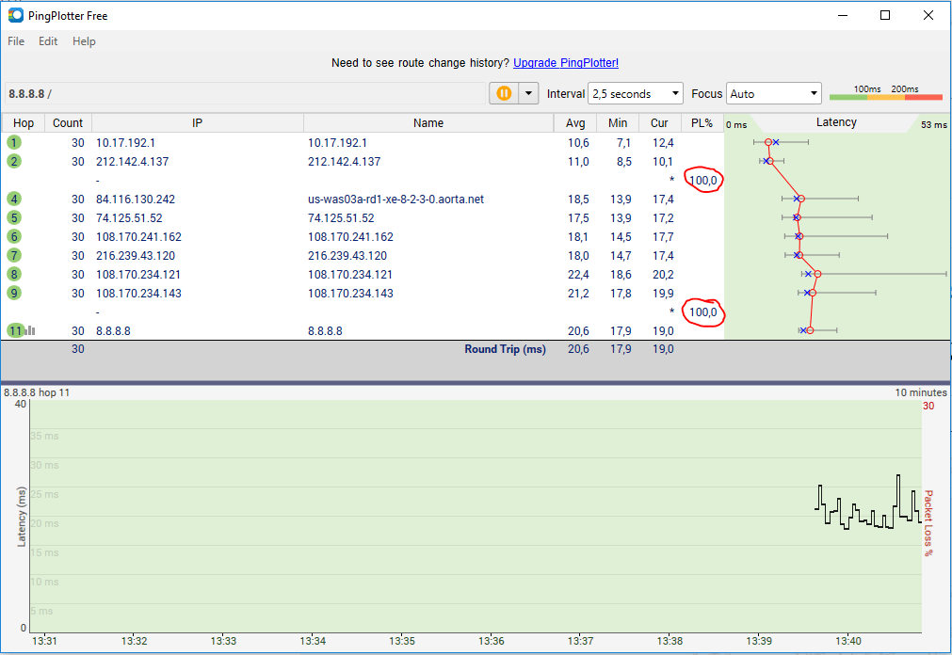Screen dimensions: 952x655
Task: Click the PL% column header
Action: [702, 122]
